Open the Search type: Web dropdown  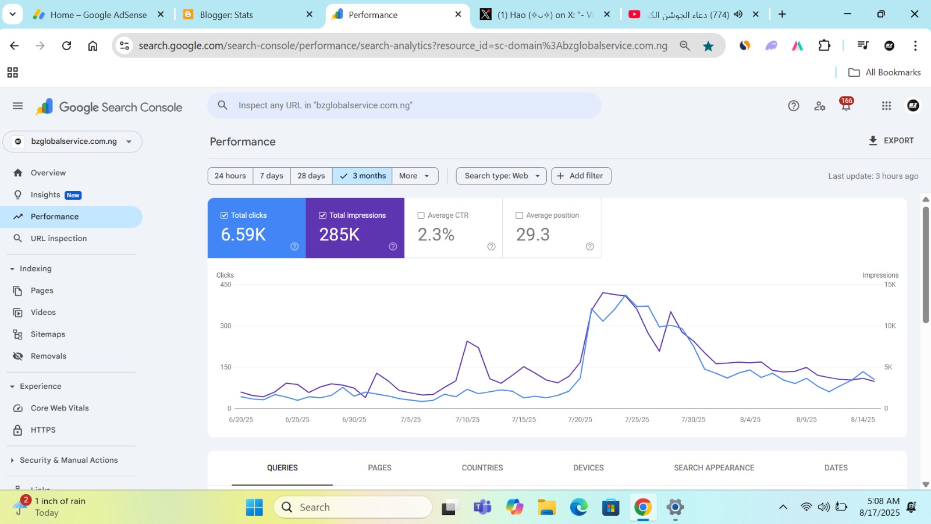pos(501,176)
